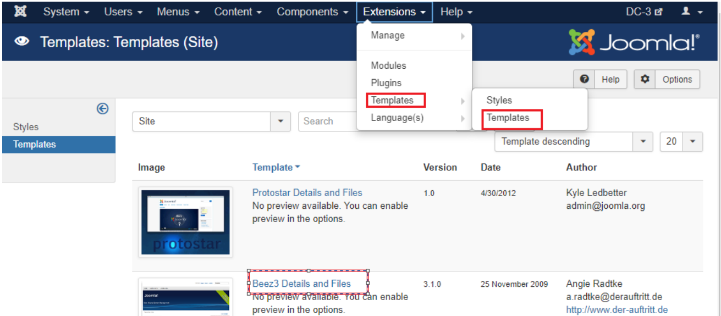Open the Menus menu
Image resolution: width=721 pixels, height=316 pixels.
point(178,12)
